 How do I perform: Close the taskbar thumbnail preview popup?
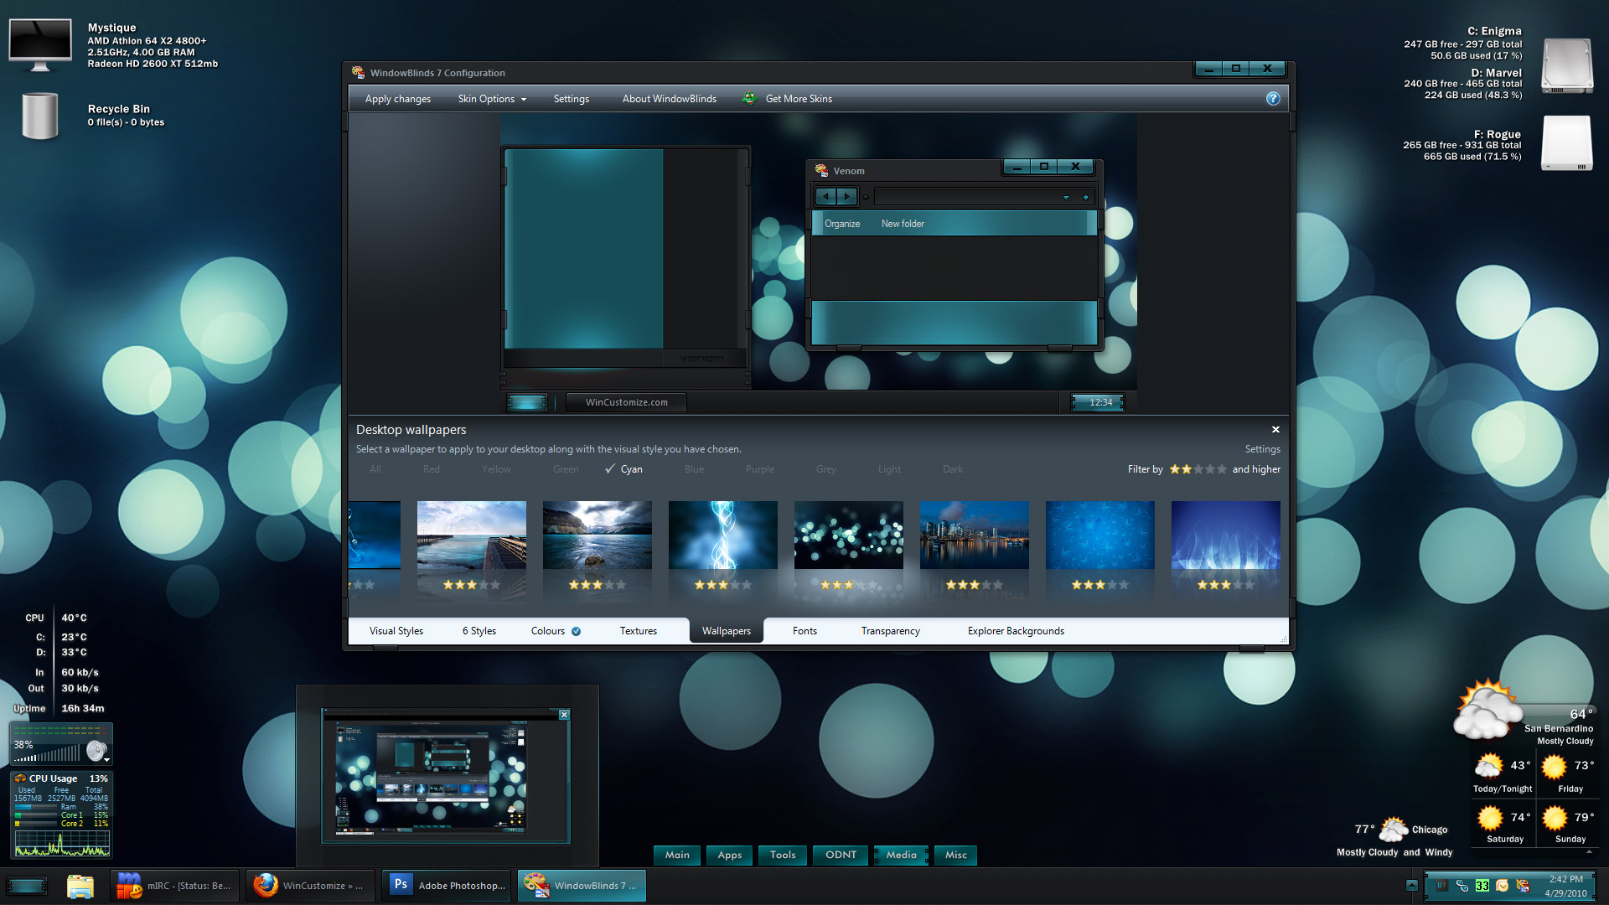564,715
